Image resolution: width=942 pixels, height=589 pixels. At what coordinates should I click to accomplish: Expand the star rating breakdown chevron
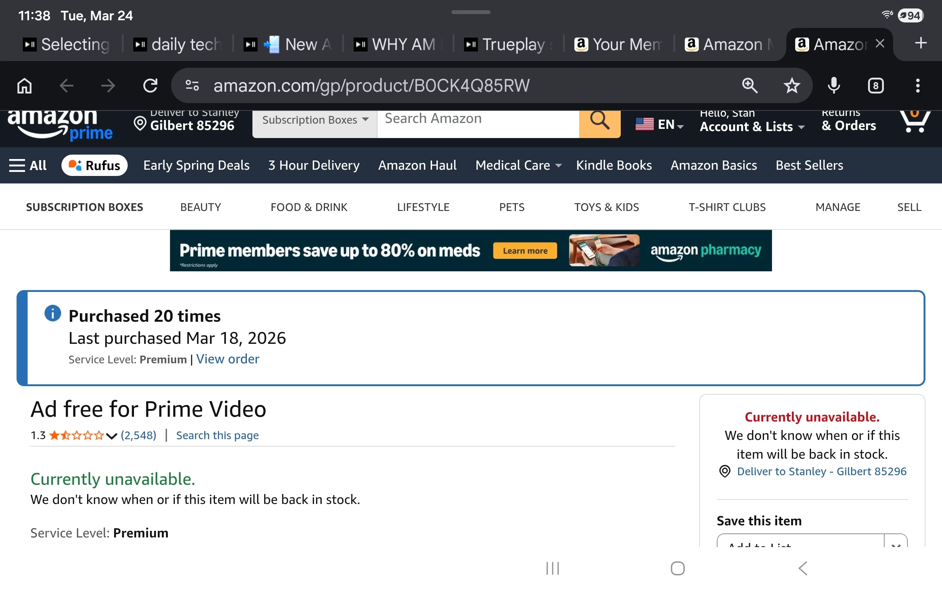(x=111, y=436)
